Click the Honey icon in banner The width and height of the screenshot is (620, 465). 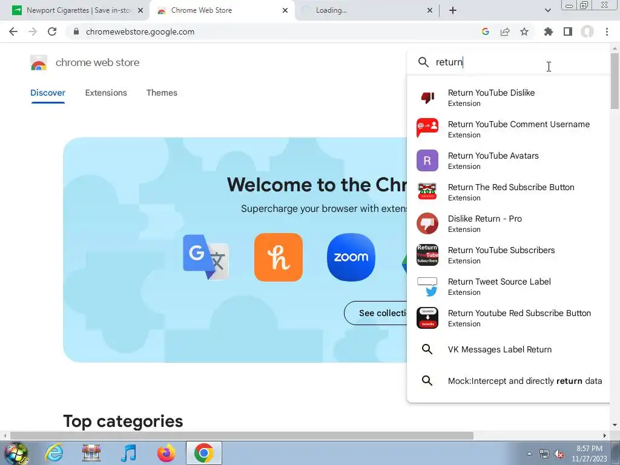coord(279,257)
